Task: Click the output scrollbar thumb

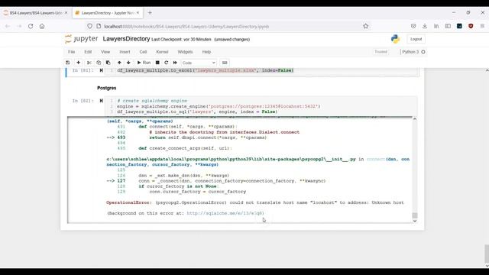Action: point(415,215)
